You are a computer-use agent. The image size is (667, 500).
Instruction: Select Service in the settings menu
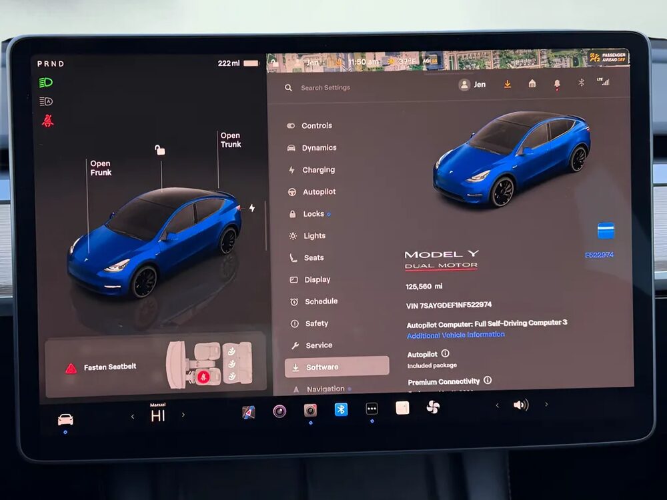(x=318, y=345)
